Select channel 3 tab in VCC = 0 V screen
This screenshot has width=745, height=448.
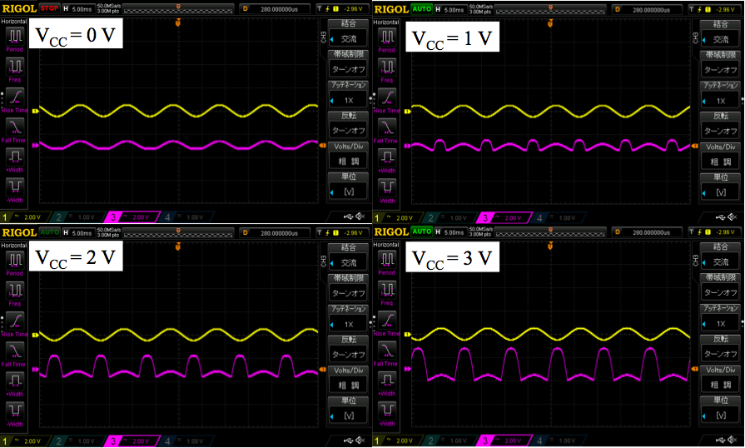pyautogui.click(x=132, y=217)
